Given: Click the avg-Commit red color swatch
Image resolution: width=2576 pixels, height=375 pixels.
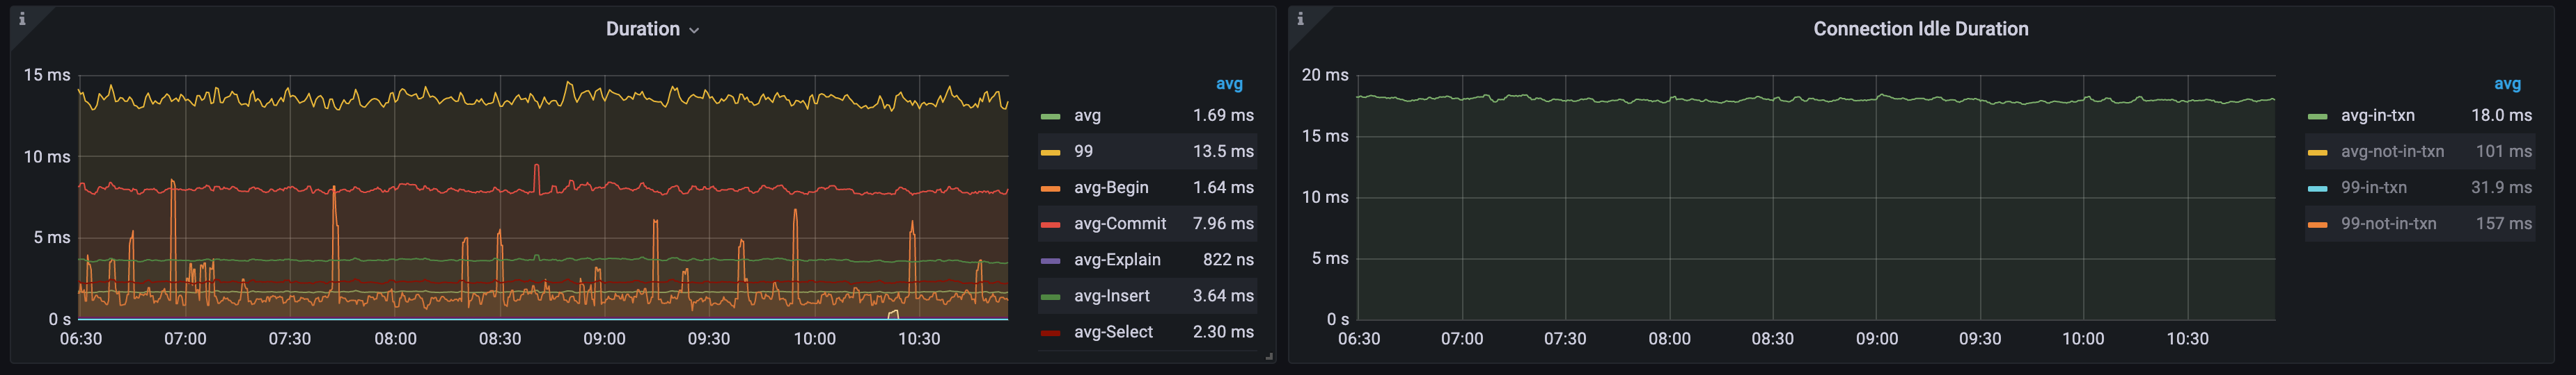Looking at the screenshot, I should click(x=1050, y=224).
